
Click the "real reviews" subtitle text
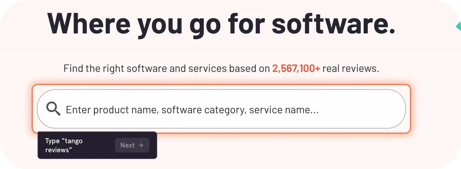[x=350, y=68]
